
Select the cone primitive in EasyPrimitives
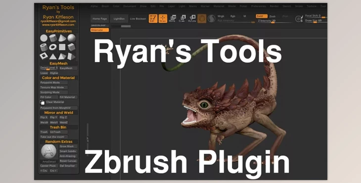[62, 38]
